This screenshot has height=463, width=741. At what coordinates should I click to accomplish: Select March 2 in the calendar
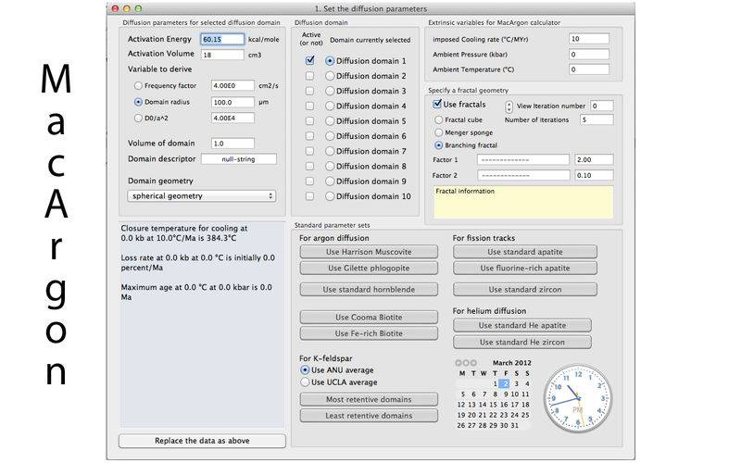pos(504,383)
